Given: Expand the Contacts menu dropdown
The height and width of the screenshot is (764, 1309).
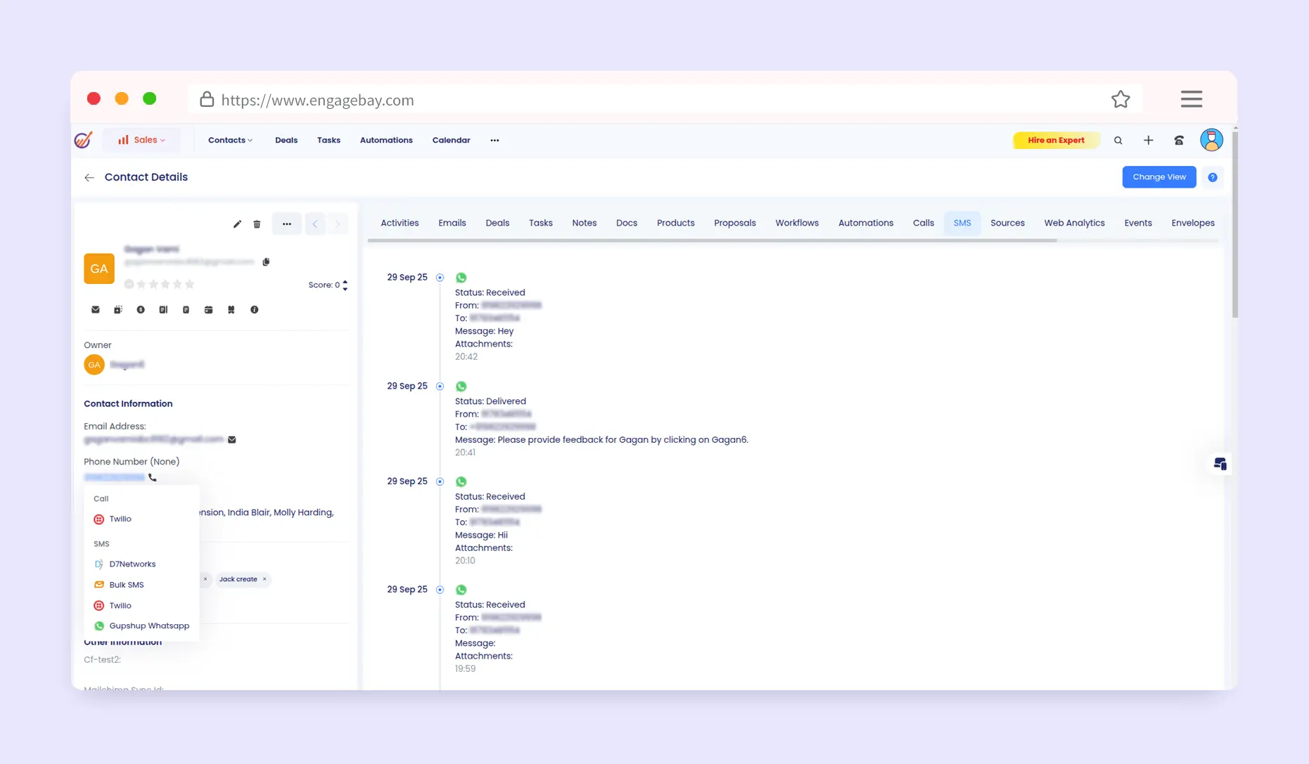Looking at the screenshot, I should coord(230,141).
